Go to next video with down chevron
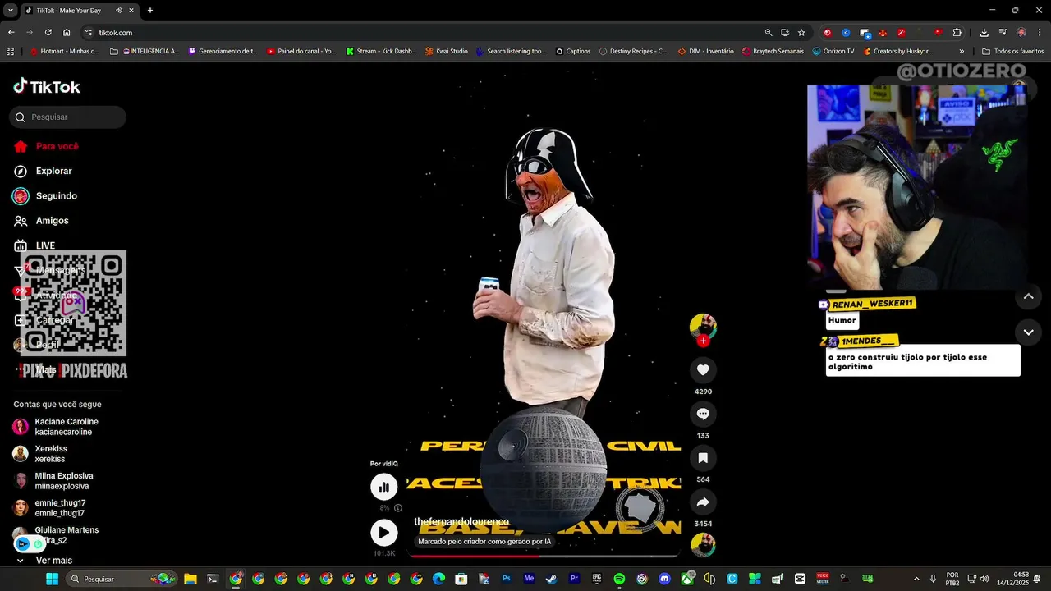 pyautogui.click(x=1028, y=332)
